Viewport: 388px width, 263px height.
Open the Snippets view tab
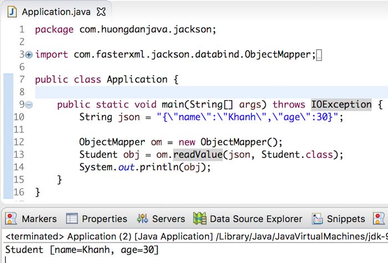[339, 219]
